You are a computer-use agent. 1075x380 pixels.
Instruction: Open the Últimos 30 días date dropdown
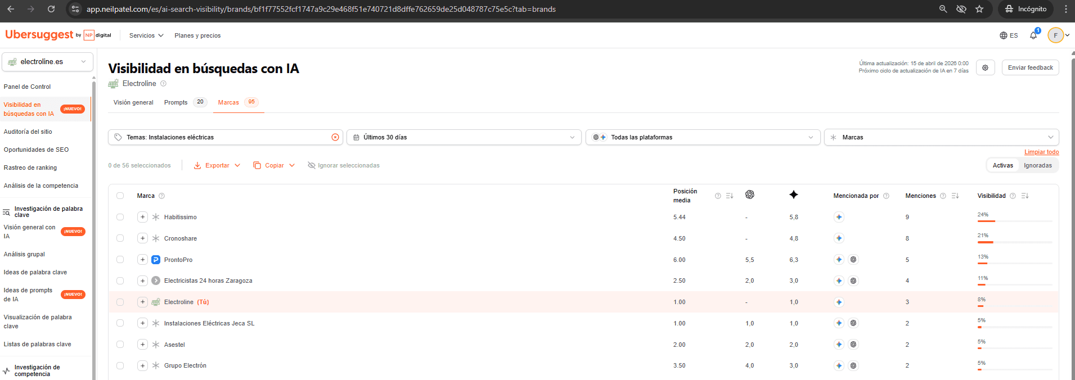pyautogui.click(x=464, y=137)
